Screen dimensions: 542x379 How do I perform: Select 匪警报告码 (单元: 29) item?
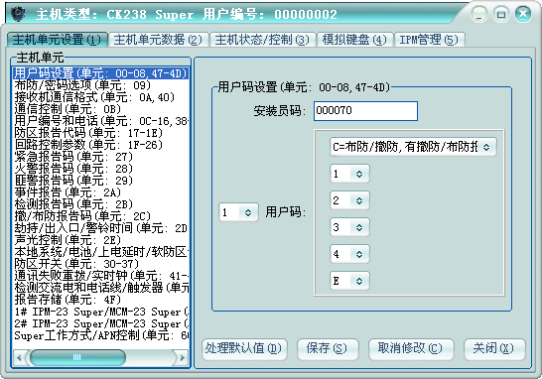pos(100,181)
